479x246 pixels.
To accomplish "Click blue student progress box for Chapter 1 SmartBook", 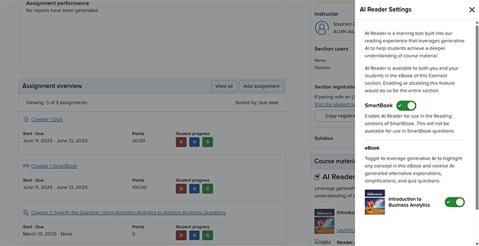I will [x=194, y=189].
